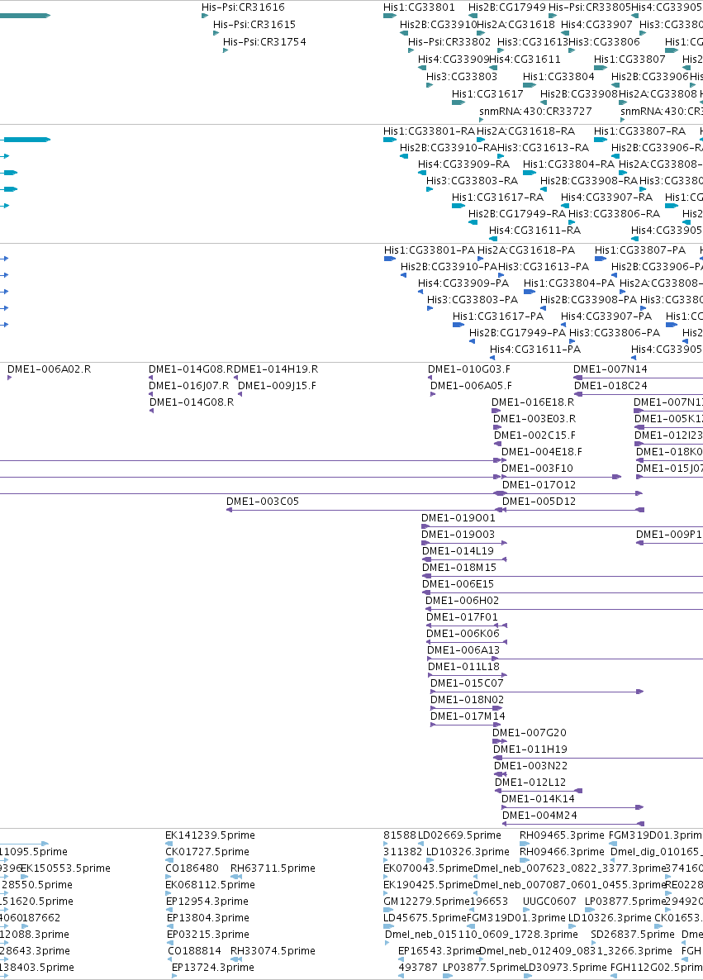Select the His2B:CG17949-RA transcript
Viewport: 703px width, 980px height.
517,214
